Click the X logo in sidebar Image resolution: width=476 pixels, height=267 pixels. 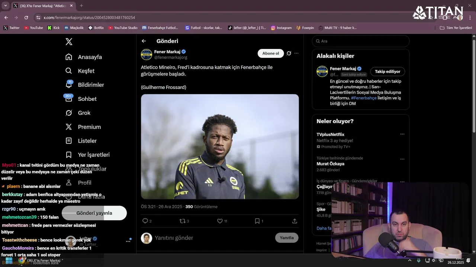pyautogui.click(x=69, y=42)
